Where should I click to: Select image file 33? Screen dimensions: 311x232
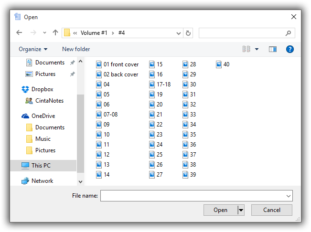pyautogui.click(x=189, y=115)
